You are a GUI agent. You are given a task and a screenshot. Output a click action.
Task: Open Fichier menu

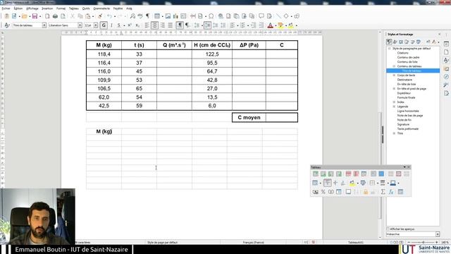pos(6,8)
